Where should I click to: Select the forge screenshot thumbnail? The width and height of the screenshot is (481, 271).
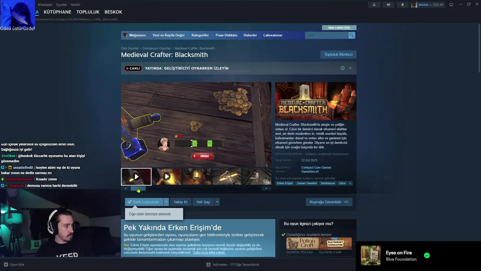pos(197,177)
